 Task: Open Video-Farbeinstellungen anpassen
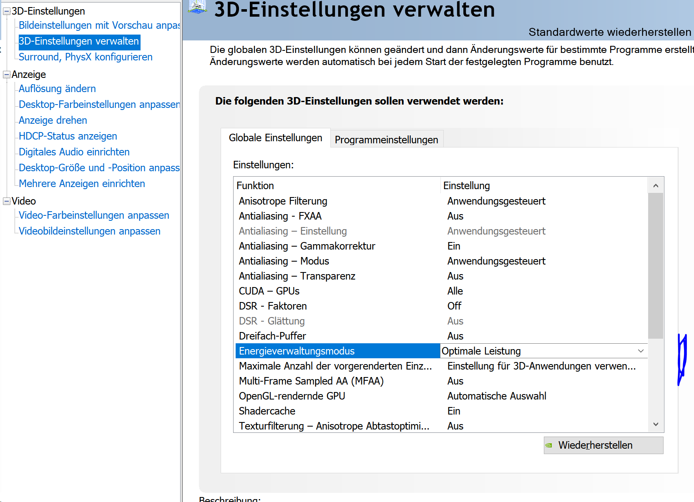(94, 215)
